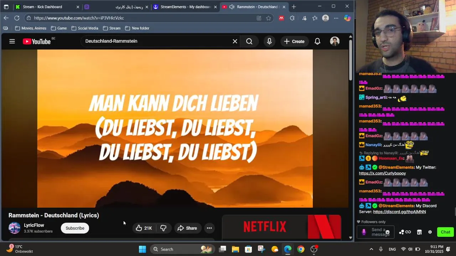
Task: Click the video player to pause
Action: pos(175,128)
